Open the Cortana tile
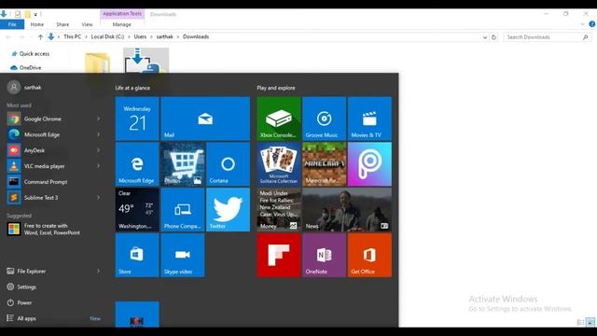 pyautogui.click(x=228, y=164)
